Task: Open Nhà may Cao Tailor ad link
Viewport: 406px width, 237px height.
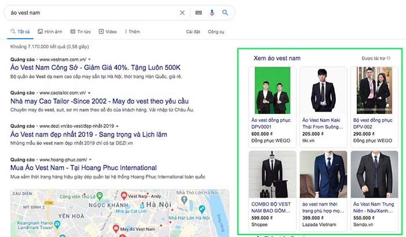Action: (x=99, y=101)
